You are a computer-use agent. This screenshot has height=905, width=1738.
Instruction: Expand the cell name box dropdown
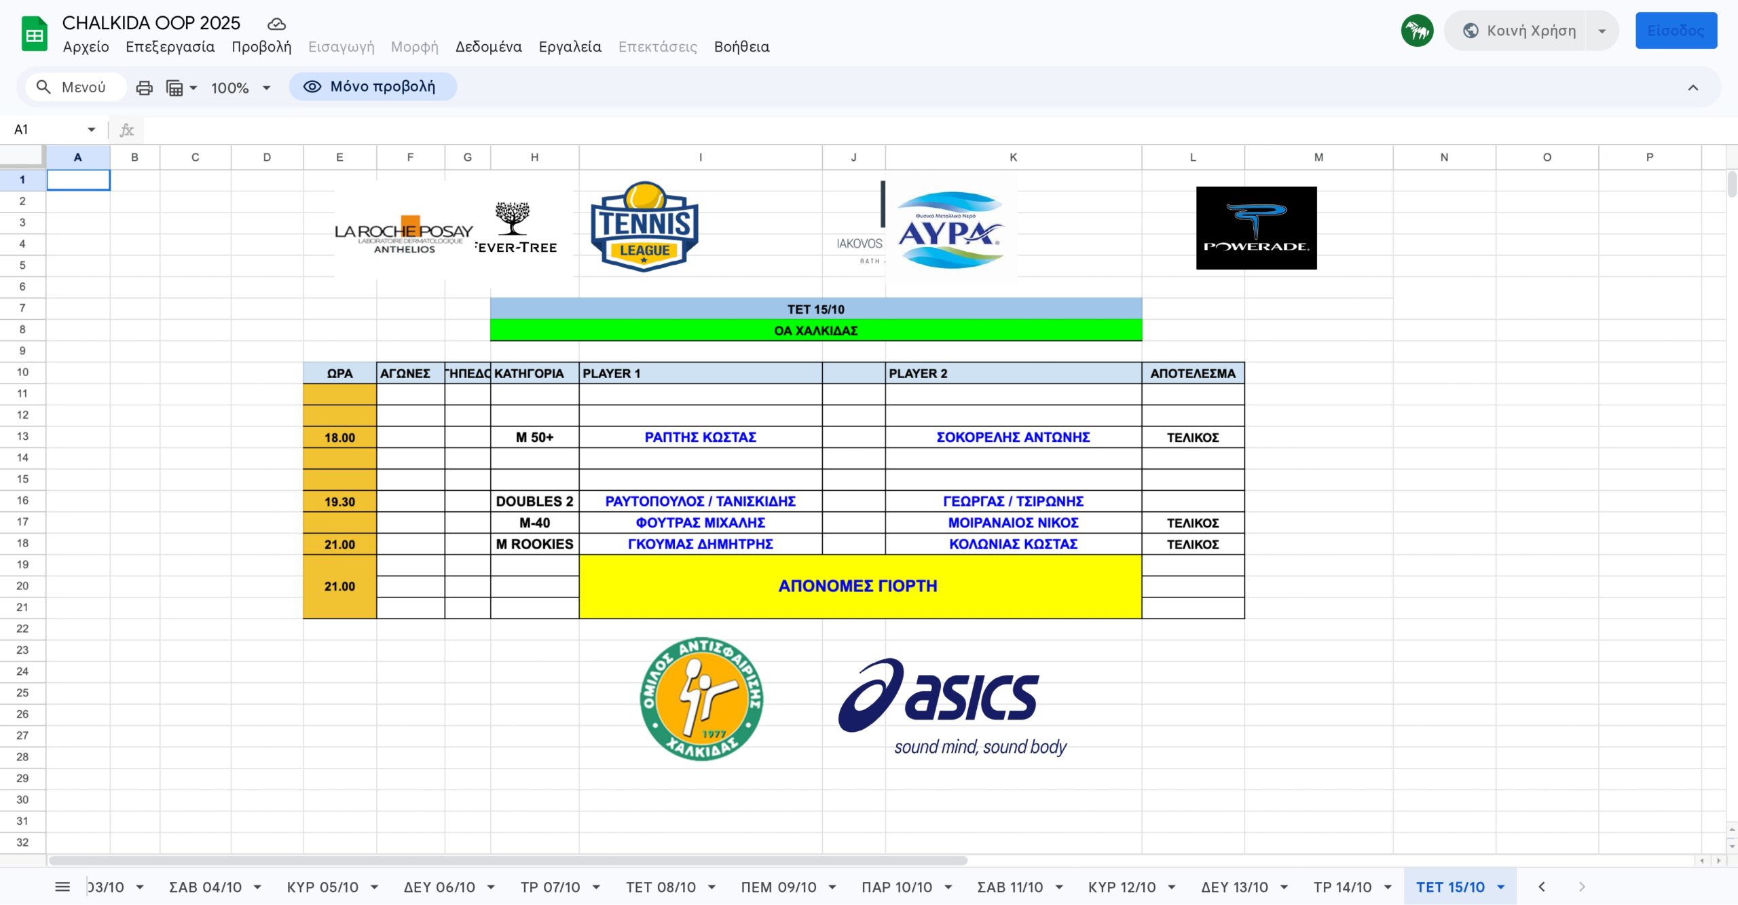91,130
